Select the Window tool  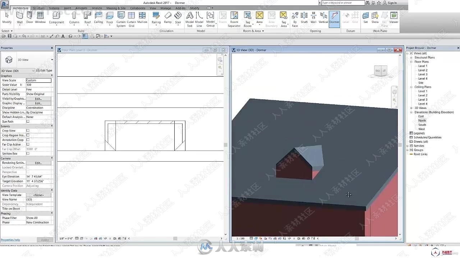click(40, 18)
